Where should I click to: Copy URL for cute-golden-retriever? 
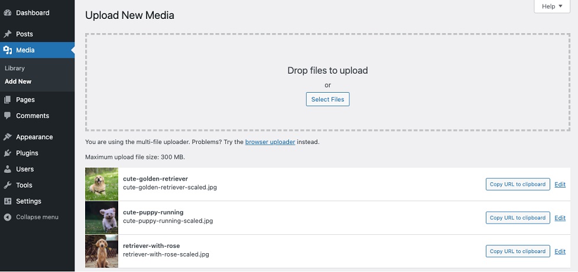(518, 185)
